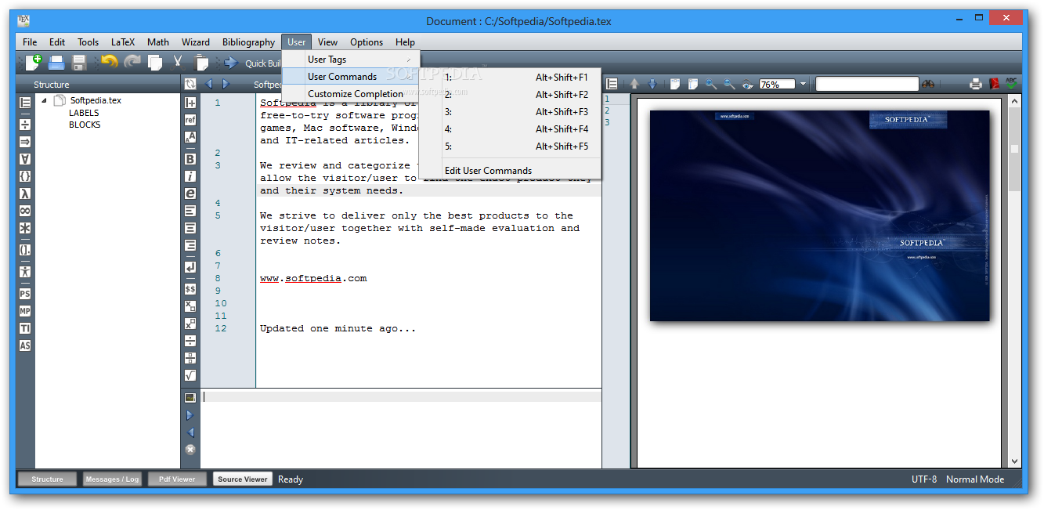The height and width of the screenshot is (510, 1044).
Task: Open the infinity symbols panel
Action: (x=25, y=211)
